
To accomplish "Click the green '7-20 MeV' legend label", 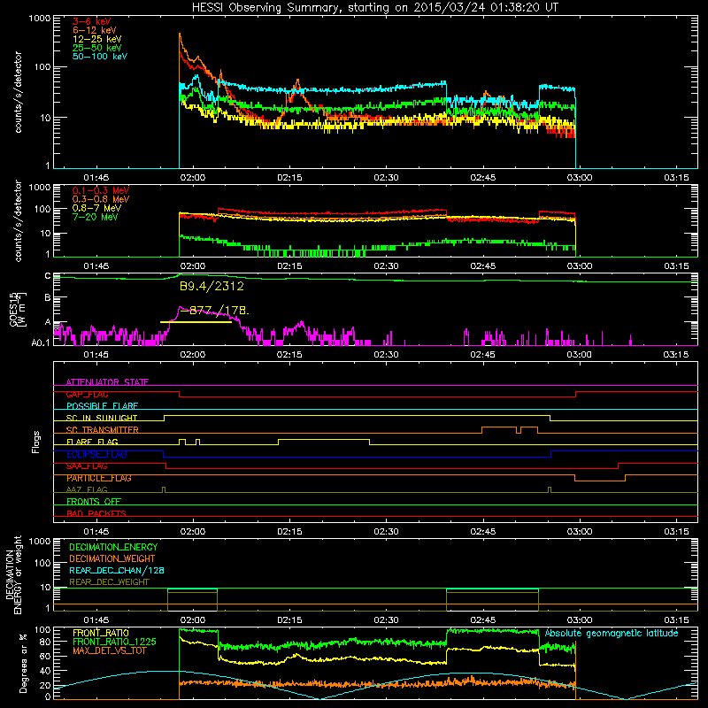I will [x=96, y=217].
